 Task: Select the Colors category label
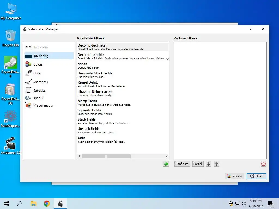(x=38, y=64)
